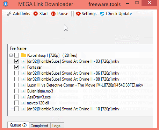Click the Check Update button text
This screenshot has width=159, height=130.
(119, 14)
